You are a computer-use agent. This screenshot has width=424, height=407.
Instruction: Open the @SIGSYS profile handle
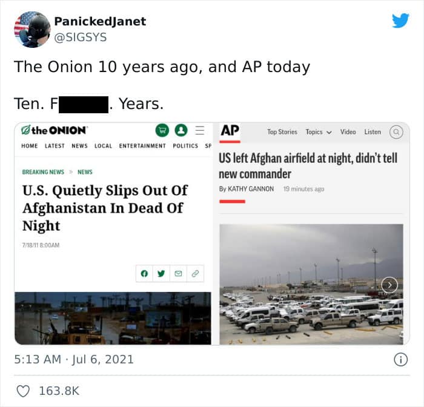click(x=81, y=38)
